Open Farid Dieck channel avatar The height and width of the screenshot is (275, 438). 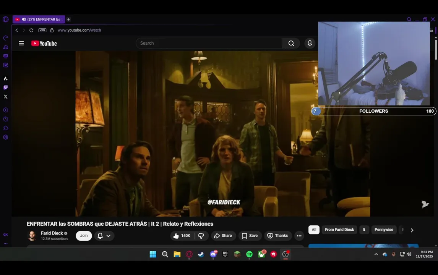[32, 236]
